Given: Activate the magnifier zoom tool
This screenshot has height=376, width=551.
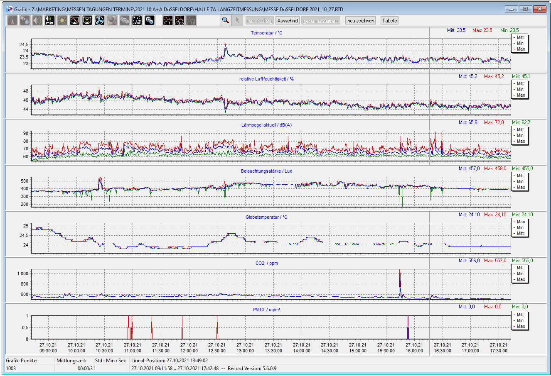Looking at the screenshot, I should [x=226, y=20].
